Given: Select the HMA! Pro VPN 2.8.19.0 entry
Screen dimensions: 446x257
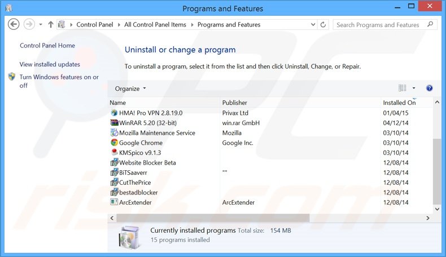Looking at the screenshot, I should pyautogui.click(x=151, y=113).
